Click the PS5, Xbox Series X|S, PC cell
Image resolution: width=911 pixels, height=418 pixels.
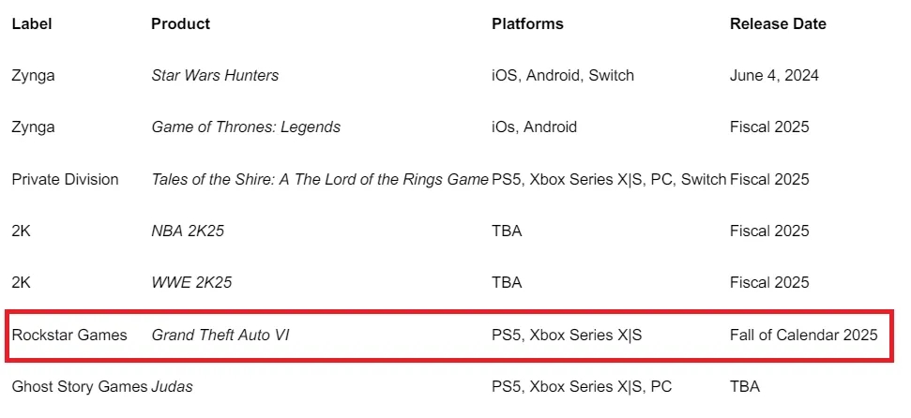click(x=582, y=386)
